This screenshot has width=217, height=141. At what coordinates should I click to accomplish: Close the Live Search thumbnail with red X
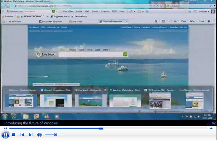pyautogui.click(x=105, y=90)
